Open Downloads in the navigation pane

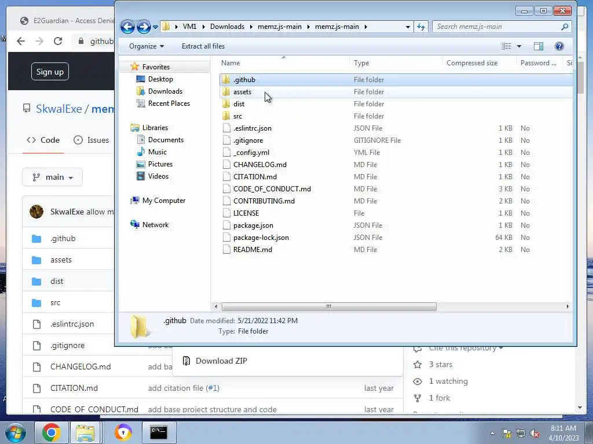165,91
